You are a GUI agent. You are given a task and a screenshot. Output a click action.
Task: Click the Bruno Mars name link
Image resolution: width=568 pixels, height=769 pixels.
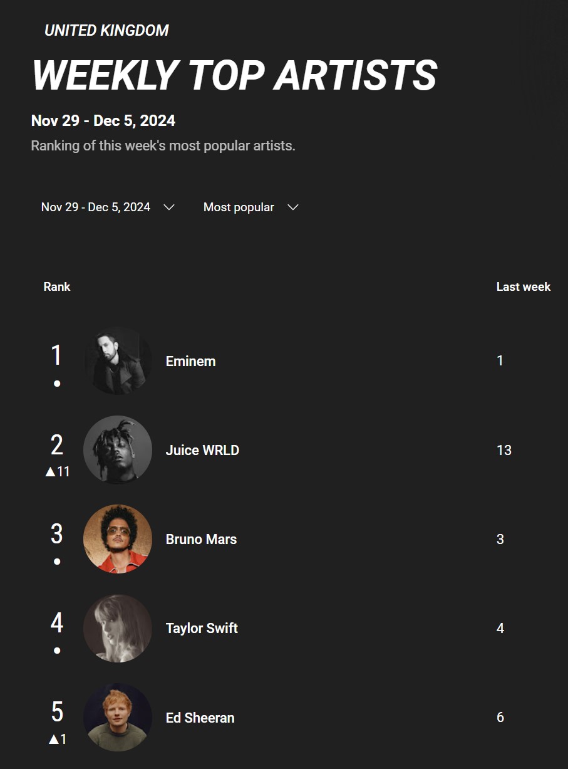pos(201,539)
